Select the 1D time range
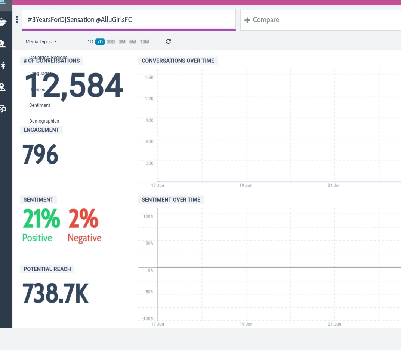The image size is (401, 350). 90,42
